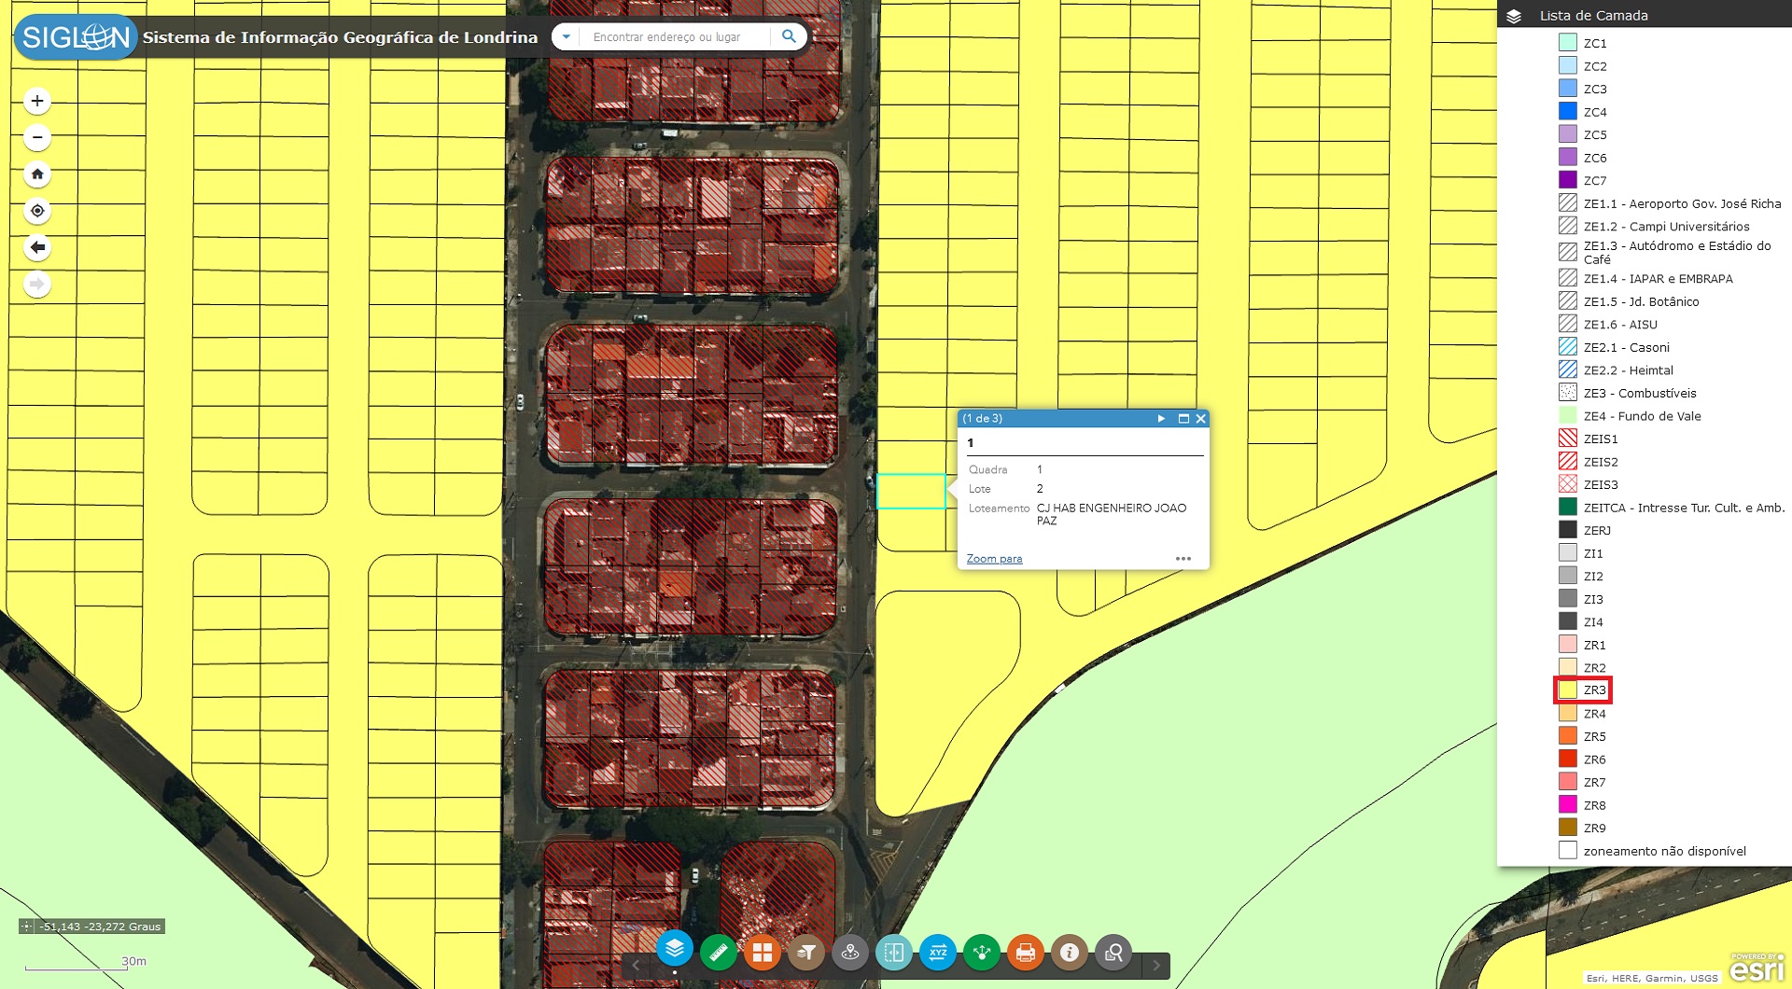Viewport: 1792px width, 989px height.
Task: Click the ZR3 legend entry
Action: point(1583,690)
